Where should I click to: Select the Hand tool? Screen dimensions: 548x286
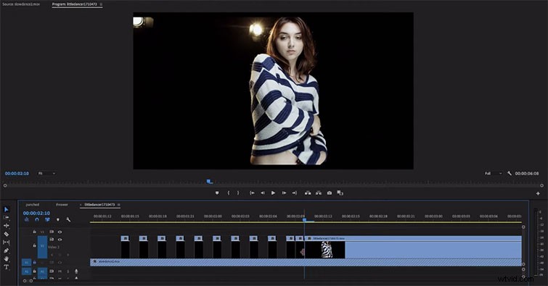(x=7, y=258)
